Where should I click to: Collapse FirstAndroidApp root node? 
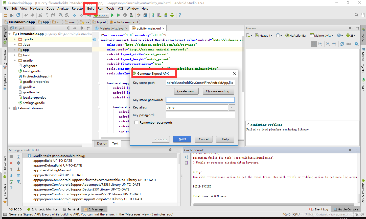10,34
